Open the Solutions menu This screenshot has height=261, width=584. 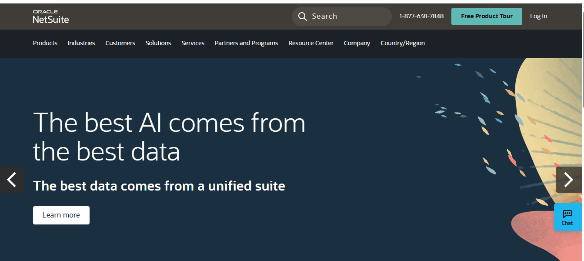158,43
